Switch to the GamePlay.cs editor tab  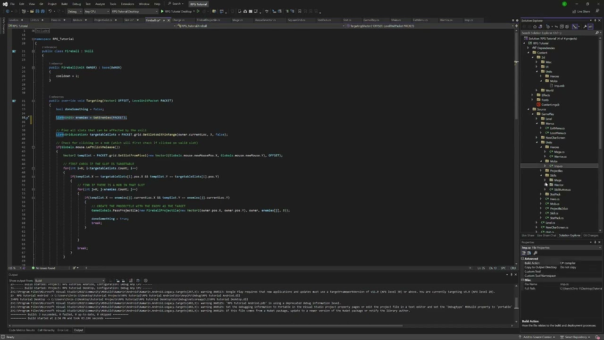(371, 20)
